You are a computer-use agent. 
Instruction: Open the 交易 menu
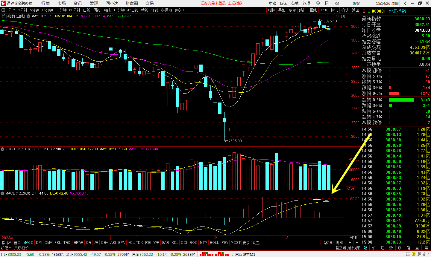coord(150,3)
